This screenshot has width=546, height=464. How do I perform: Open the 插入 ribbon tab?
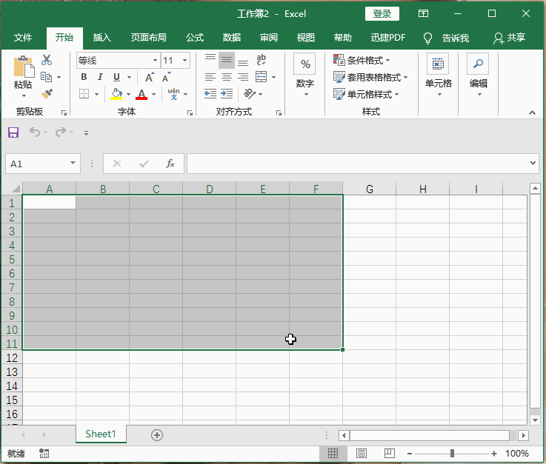tap(102, 38)
